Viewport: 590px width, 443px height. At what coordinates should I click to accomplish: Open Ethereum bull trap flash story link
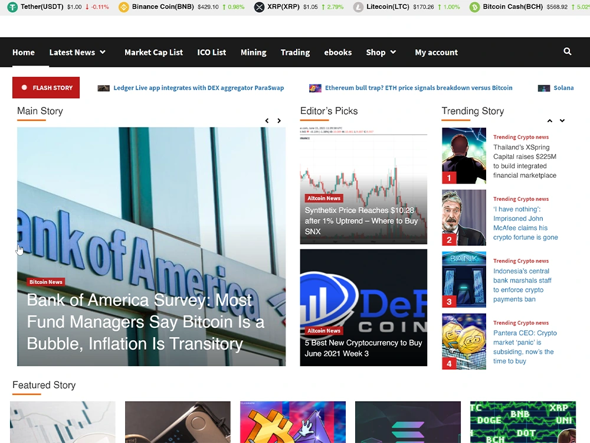(x=418, y=88)
